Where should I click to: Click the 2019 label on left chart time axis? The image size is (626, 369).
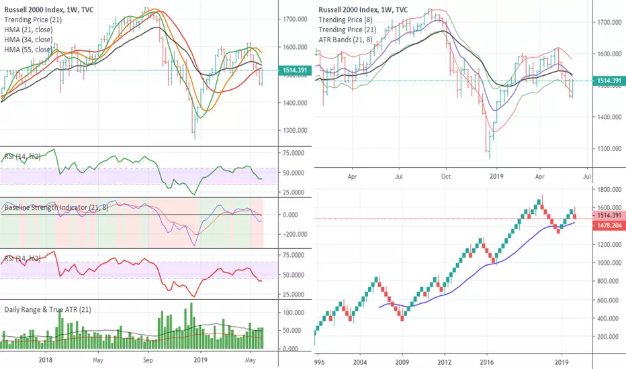[x=200, y=360]
